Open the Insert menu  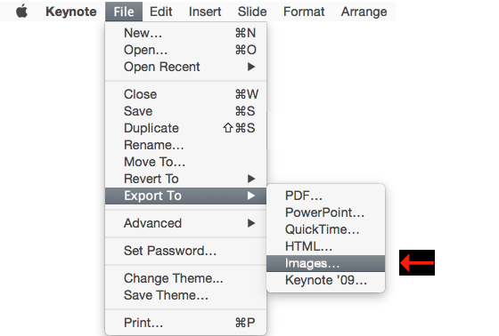click(x=205, y=12)
